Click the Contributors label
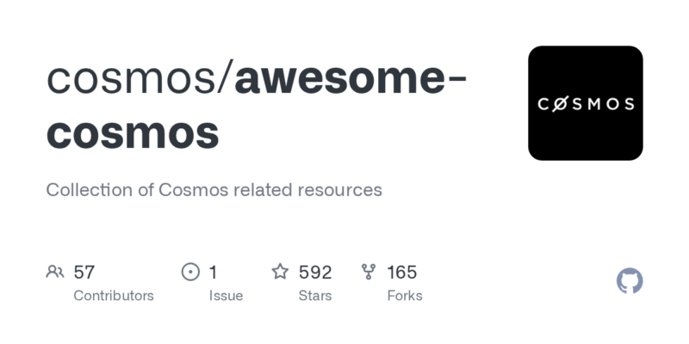 point(114,296)
